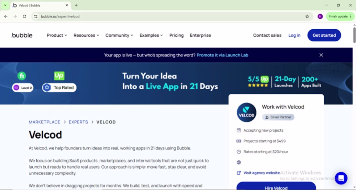This screenshot has height=190, width=356.
Task: Click 'Work with Velcod' title
Action: (x=283, y=107)
